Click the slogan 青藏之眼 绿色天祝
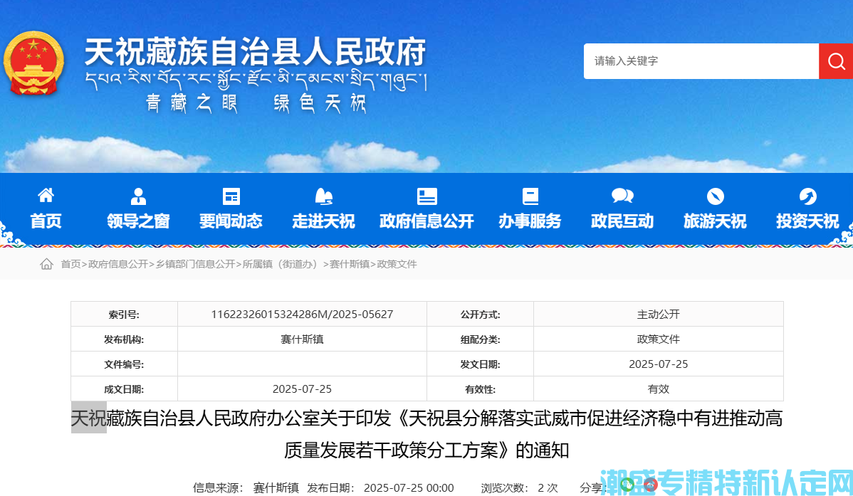Image resolution: width=853 pixels, height=496 pixels. click(257, 102)
